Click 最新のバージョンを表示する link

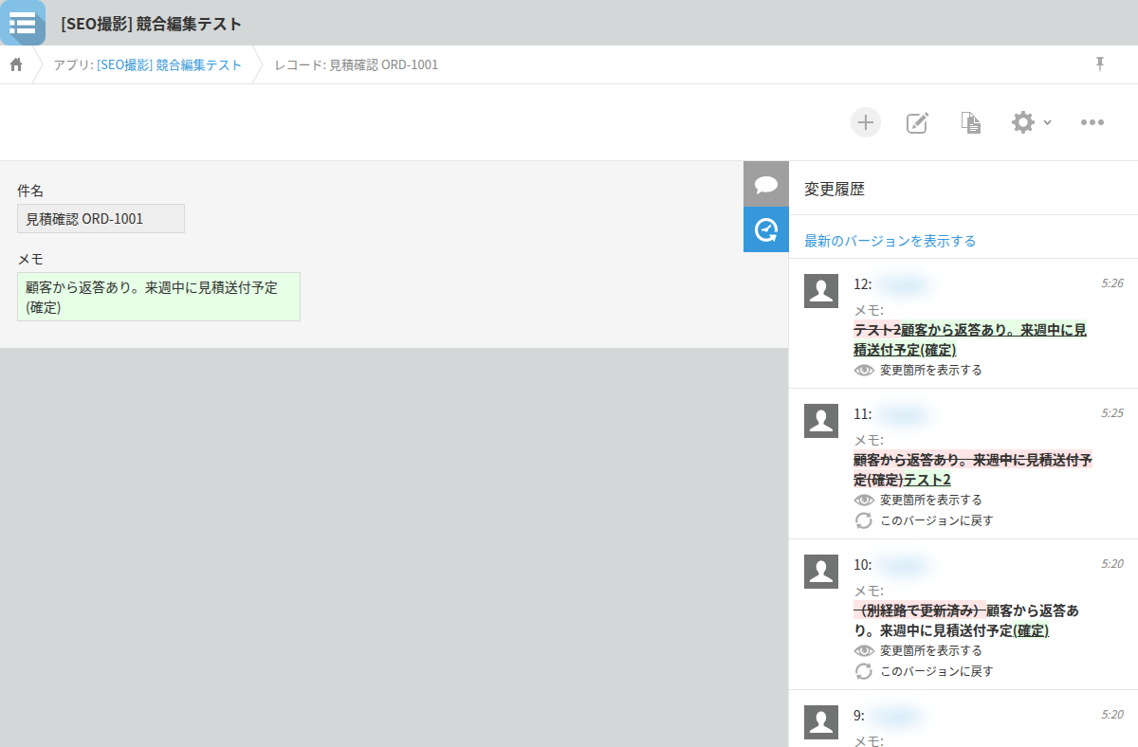coord(890,241)
